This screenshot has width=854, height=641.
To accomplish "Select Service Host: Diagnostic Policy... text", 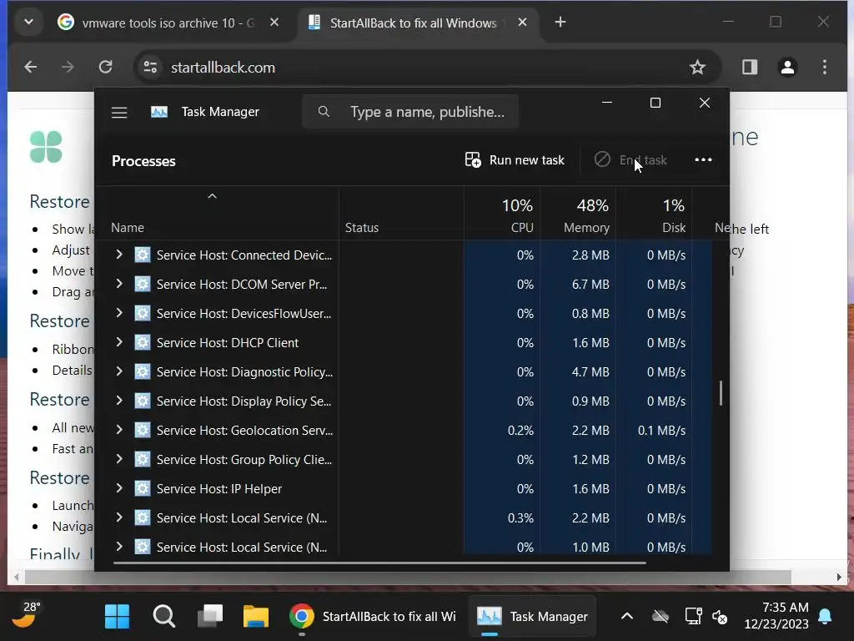I will tap(244, 371).
